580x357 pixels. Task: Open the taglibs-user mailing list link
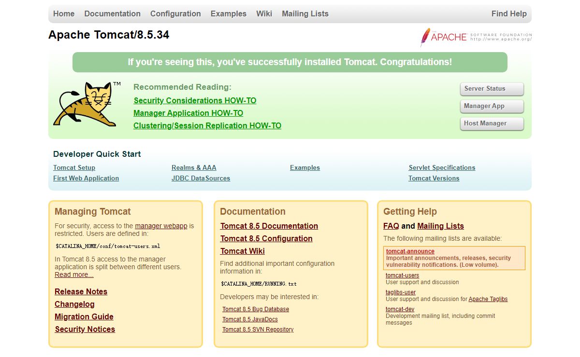click(401, 292)
